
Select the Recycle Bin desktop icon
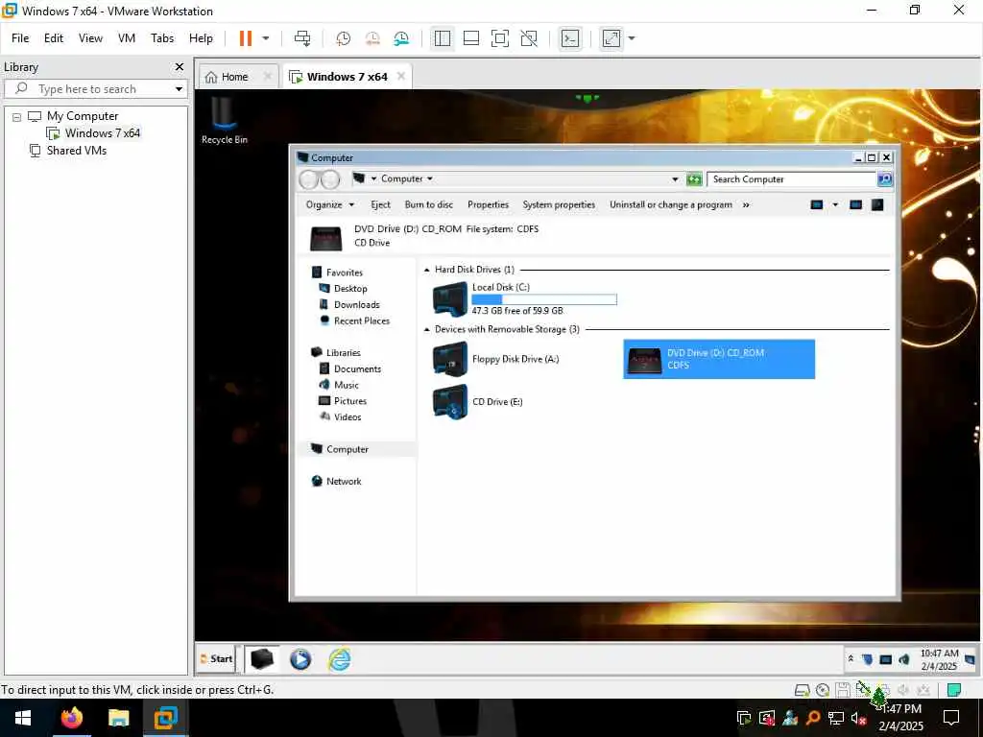coord(224,121)
